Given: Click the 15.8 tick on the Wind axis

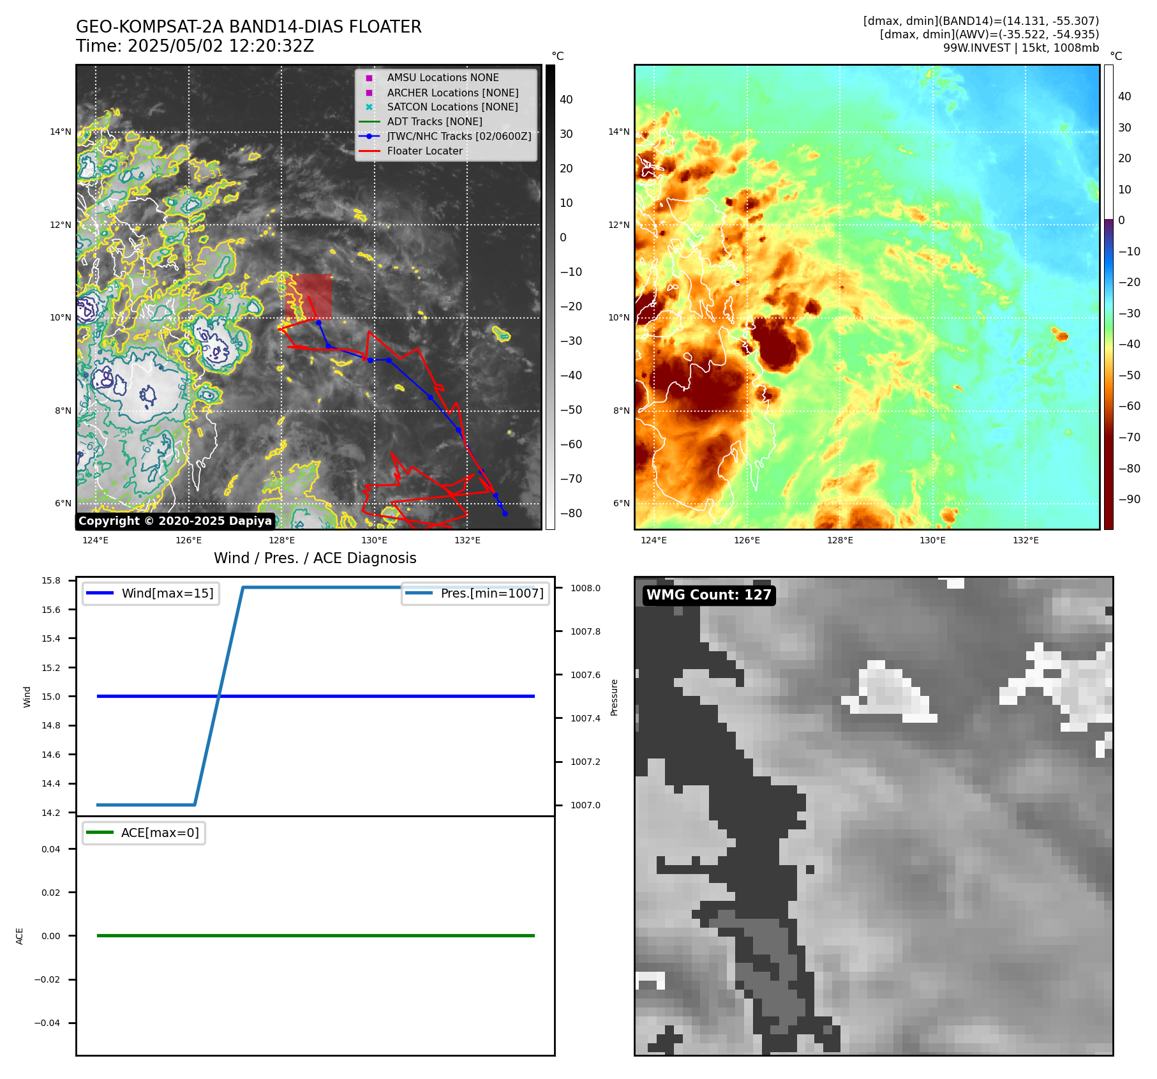Looking at the screenshot, I should (51, 580).
